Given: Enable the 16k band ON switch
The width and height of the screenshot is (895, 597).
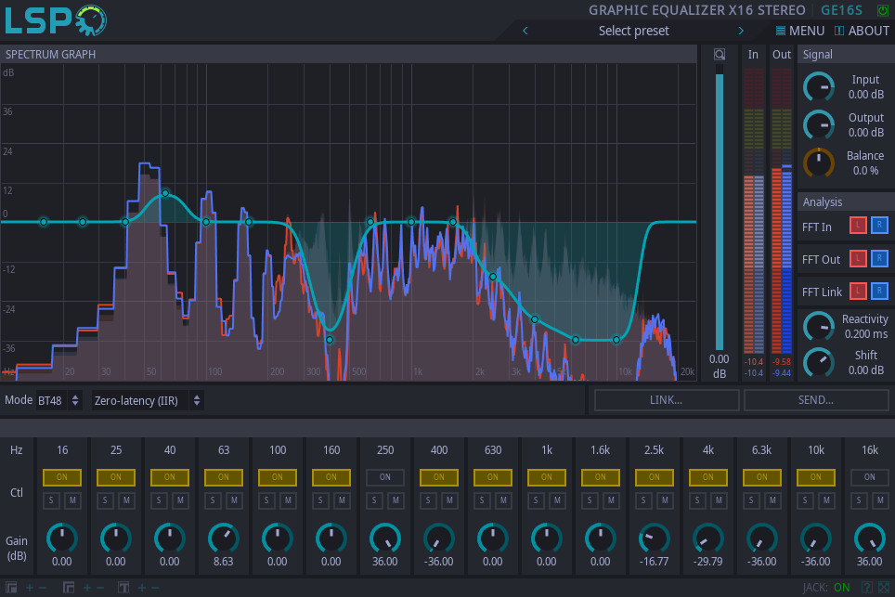Looking at the screenshot, I should click(x=870, y=477).
